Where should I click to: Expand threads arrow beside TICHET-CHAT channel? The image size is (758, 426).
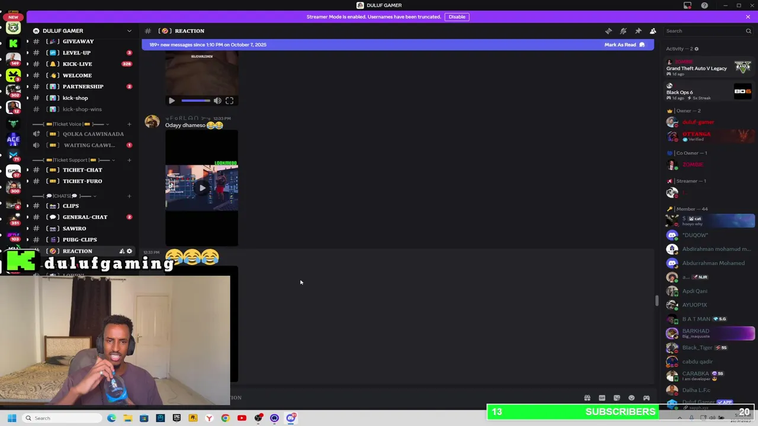pos(27,170)
